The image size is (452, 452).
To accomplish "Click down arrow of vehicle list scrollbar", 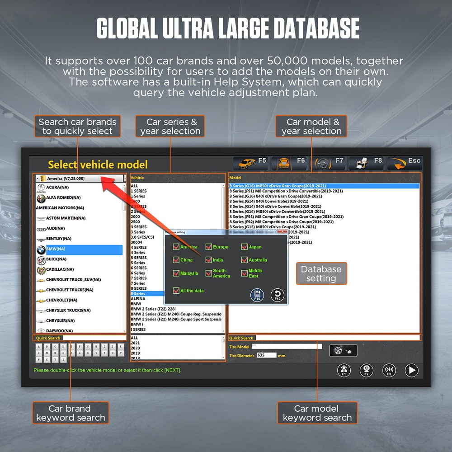I will pos(223,331).
